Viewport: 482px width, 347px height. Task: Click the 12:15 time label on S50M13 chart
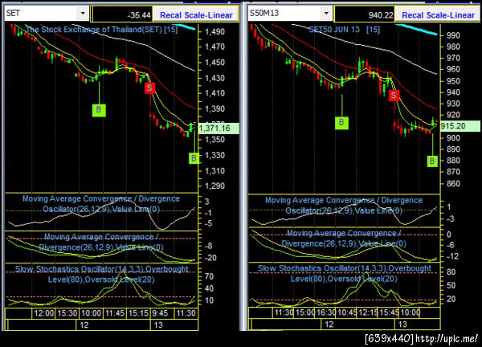[368, 312]
